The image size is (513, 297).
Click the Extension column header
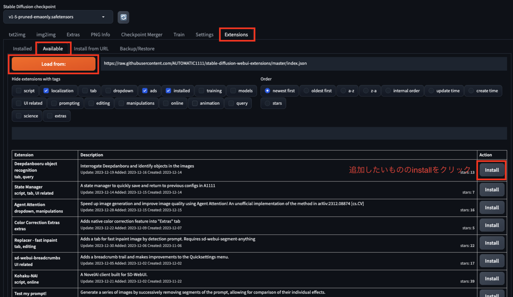24,154
